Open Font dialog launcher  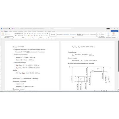coord(33,37)
